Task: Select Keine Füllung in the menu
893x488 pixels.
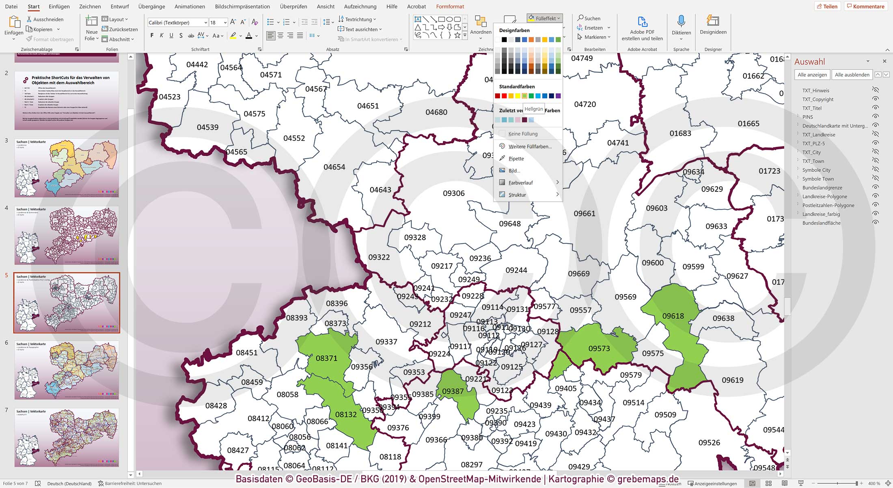Action: (x=523, y=133)
